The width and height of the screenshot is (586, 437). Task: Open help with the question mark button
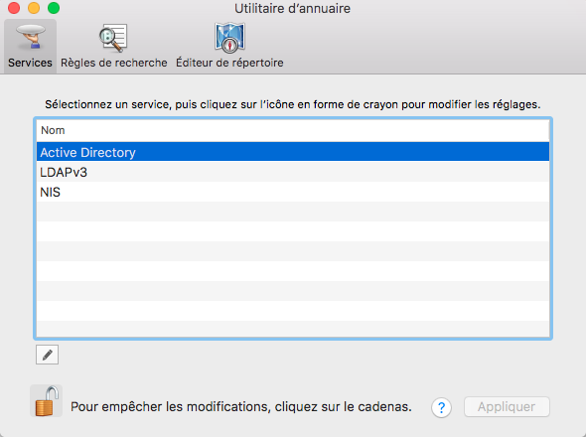click(441, 407)
